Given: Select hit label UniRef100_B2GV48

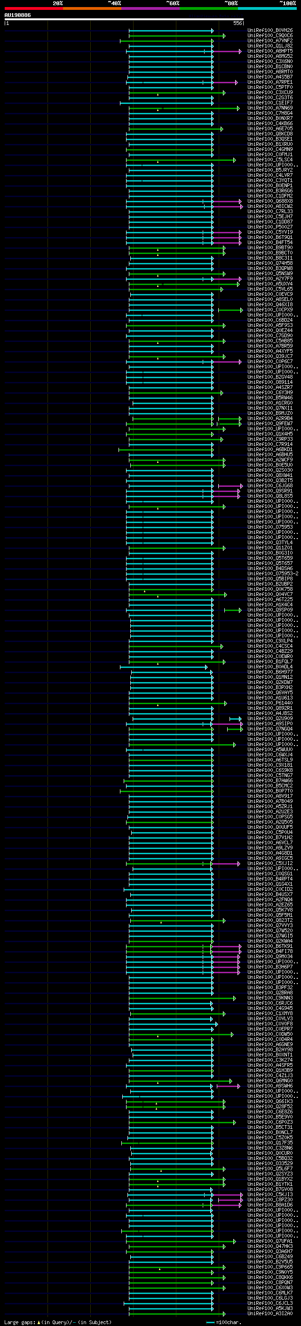Looking at the screenshot, I should [x=270, y=377].
